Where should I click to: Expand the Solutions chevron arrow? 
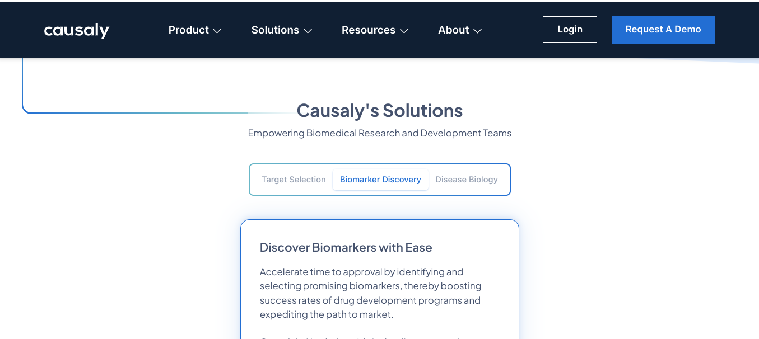[x=308, y=31]
